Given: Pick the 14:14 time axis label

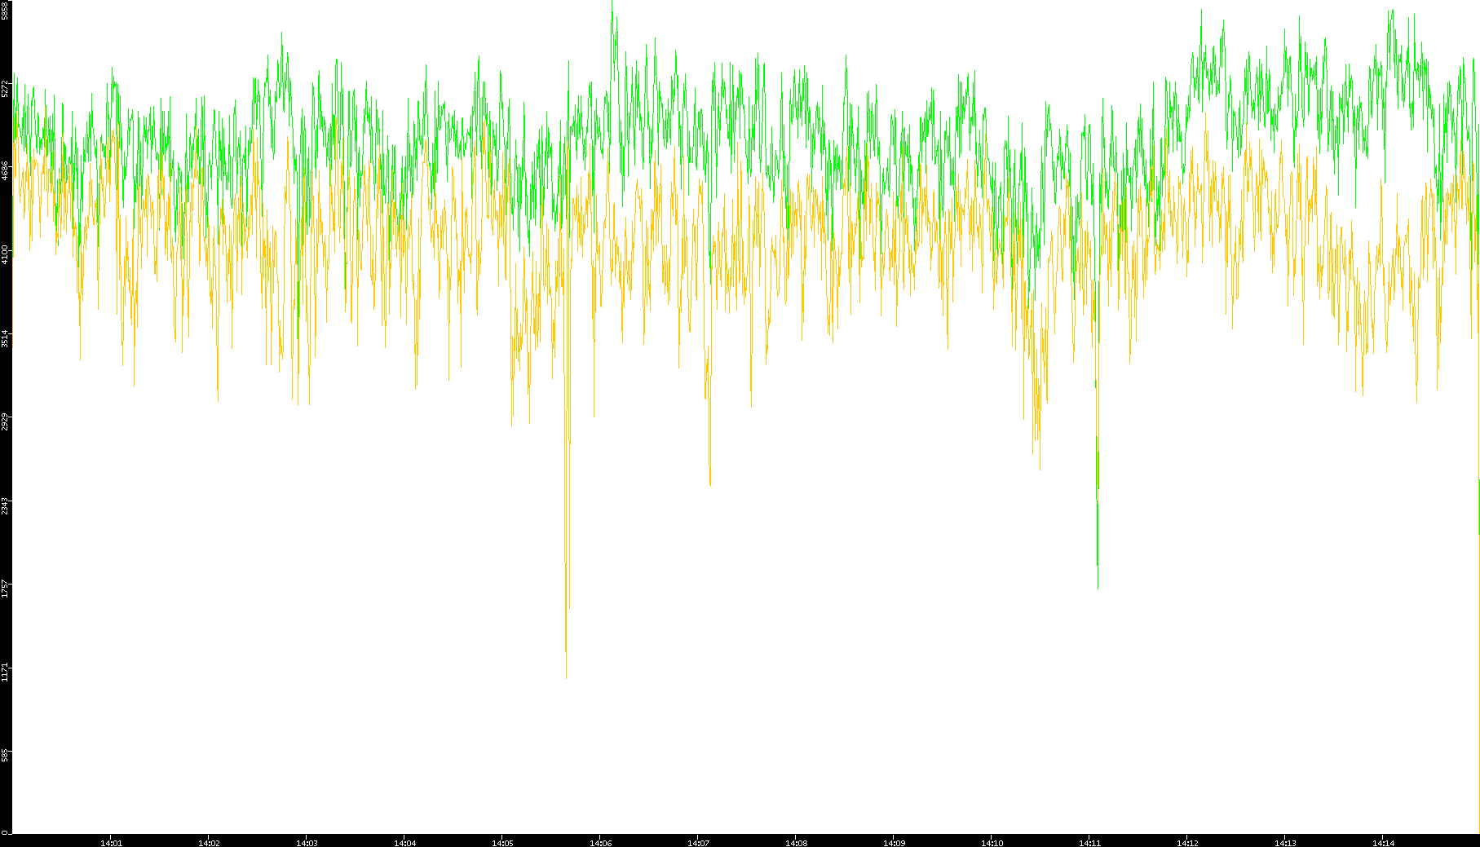Looking at the screenshot, I should point(1383,842).
